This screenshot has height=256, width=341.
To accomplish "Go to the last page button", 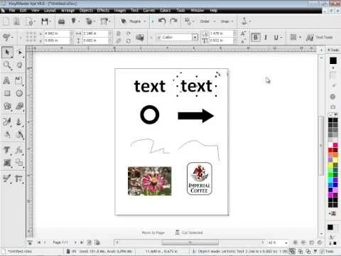I will click(82, 242).
